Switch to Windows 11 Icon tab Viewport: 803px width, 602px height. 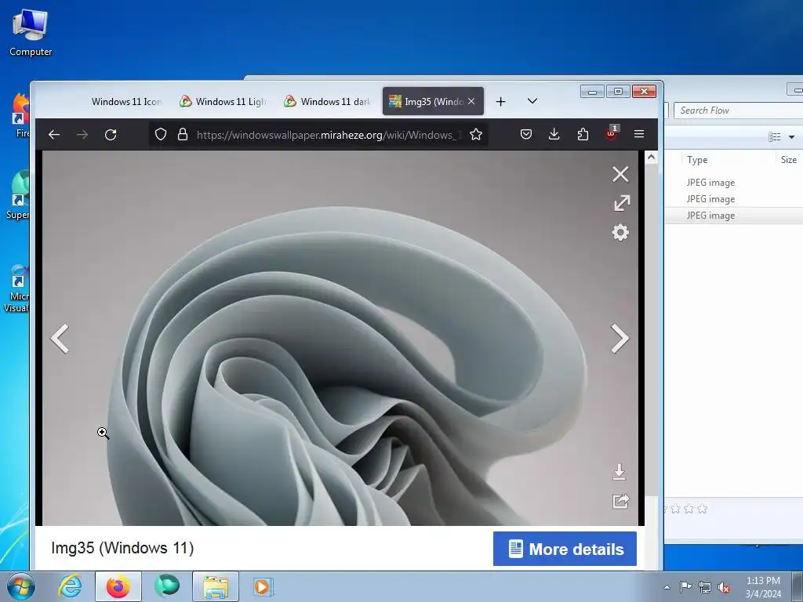click(126, 102)
